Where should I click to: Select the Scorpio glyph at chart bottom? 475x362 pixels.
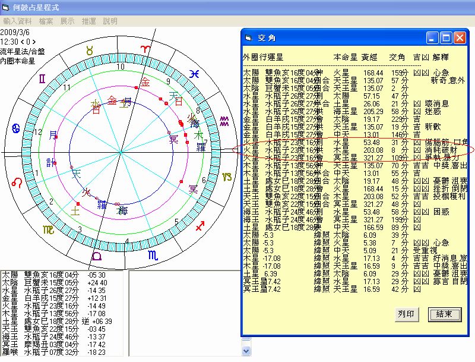pyautogui.click(x=153, y=255)
